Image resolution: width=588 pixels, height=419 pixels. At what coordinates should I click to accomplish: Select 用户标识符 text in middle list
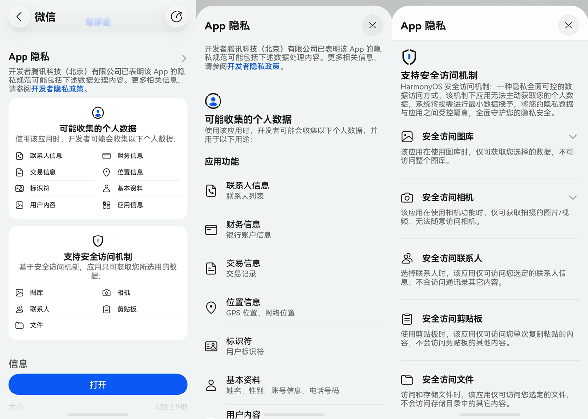[245, 352]
